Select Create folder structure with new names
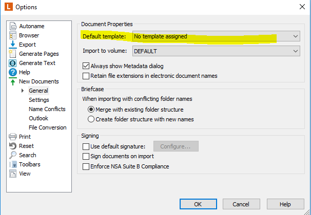Screen dimensions: 311x215 tap(91, 119)
